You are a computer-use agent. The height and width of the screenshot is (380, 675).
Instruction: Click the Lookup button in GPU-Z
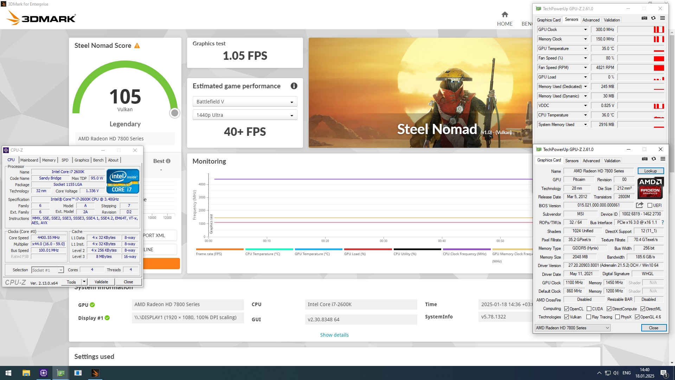pos(650,171)
